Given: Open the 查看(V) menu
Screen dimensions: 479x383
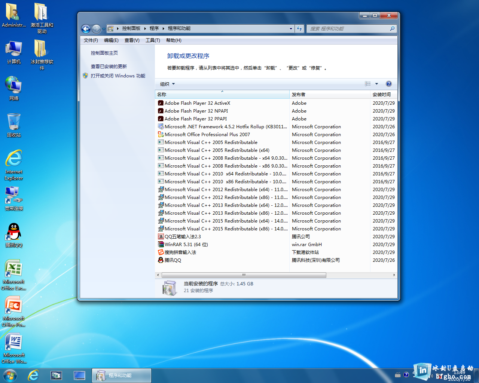Looking at the screenshot, I should click(132, 40).
